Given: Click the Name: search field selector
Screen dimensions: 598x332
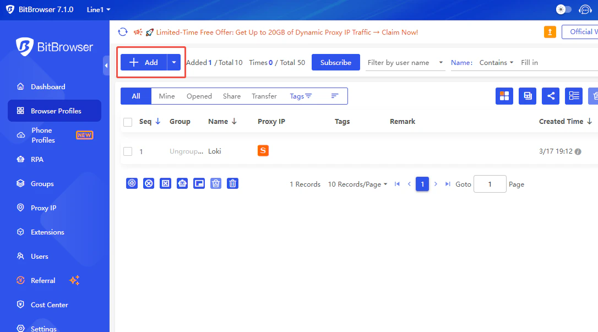Looking at the screenshot, I should pos(461,63).
